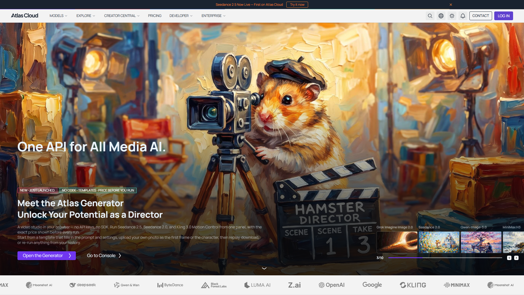Click the scroll-down chevron below the hero

pos(264,268)
